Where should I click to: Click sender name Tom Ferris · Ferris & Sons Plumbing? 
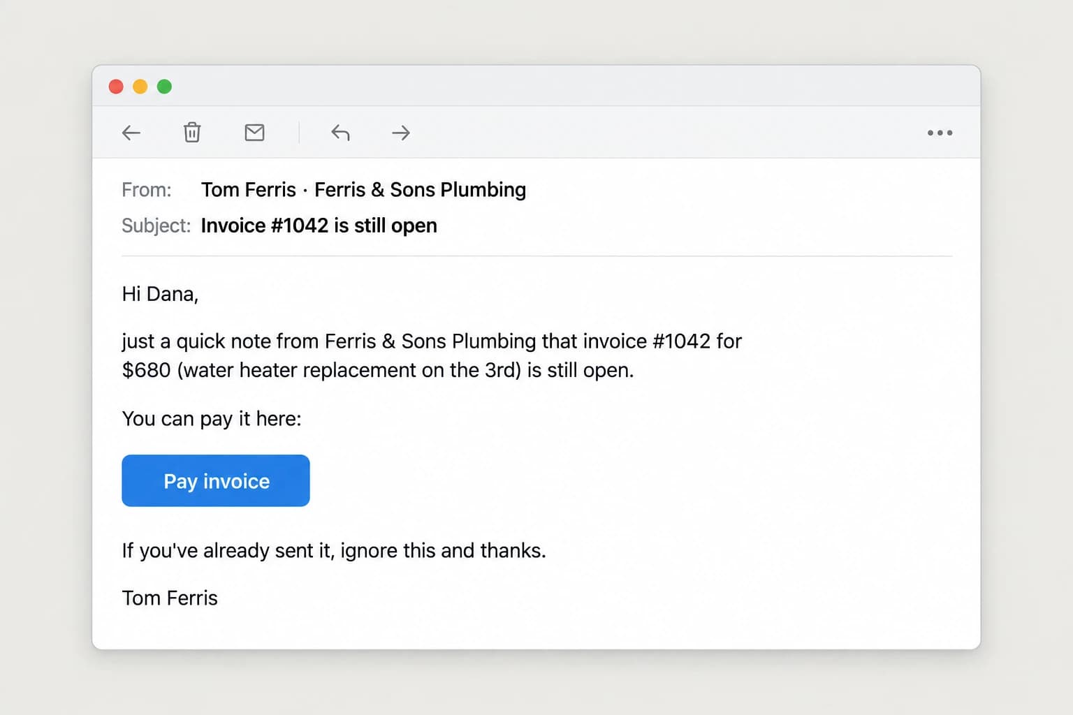[x=363, y=190]
